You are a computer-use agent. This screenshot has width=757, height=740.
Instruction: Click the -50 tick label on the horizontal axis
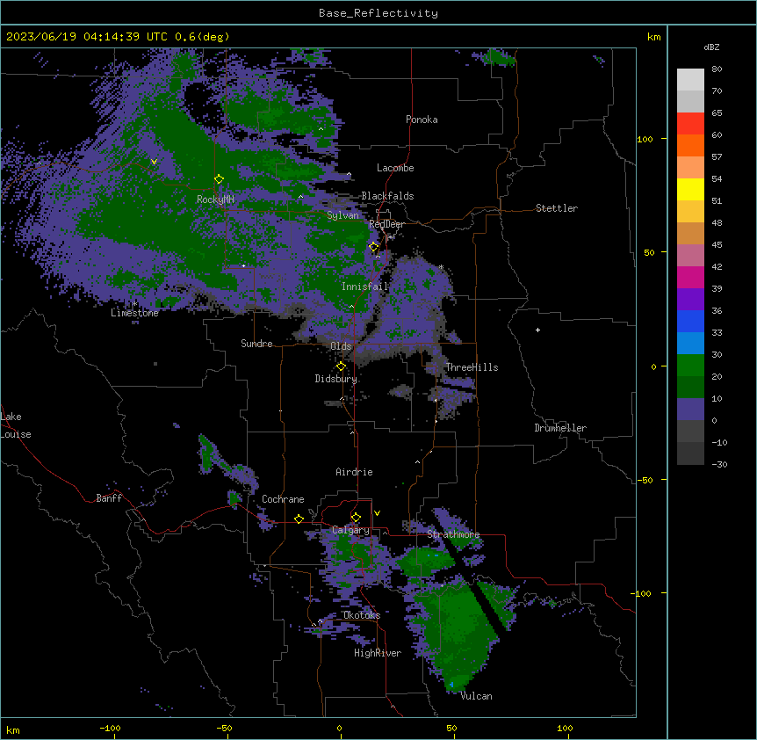pos(224,729)
